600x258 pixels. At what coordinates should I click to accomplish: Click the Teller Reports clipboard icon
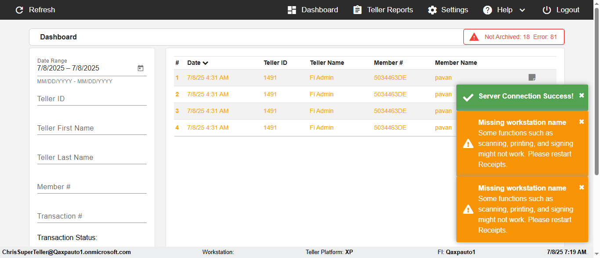click(358, 10)
